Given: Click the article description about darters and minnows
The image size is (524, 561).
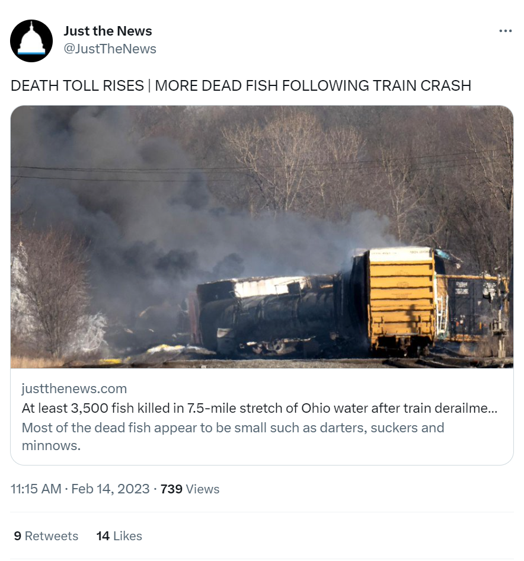Looking at the screenshot, I should [233, 436].
